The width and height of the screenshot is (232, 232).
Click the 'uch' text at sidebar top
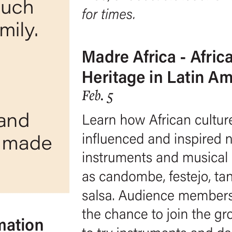pos(17,8)
